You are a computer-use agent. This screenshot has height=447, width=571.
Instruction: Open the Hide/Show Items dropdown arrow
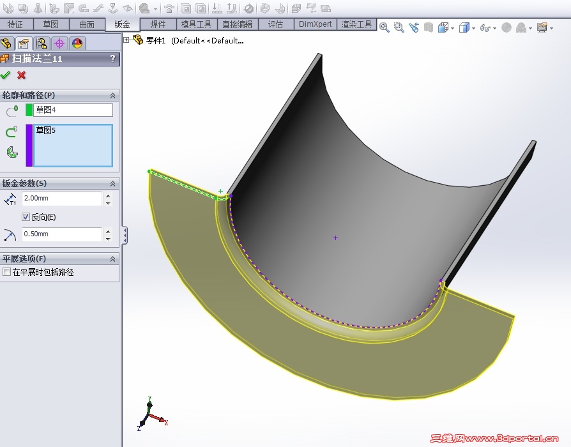(494, 28)
